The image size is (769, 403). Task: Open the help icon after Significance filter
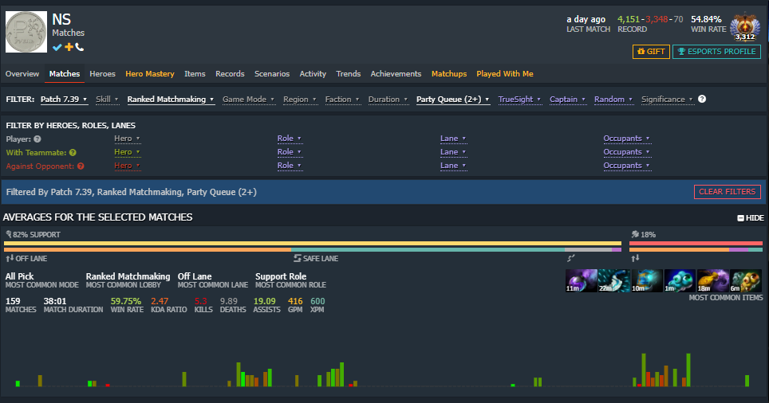coord(702,99)
